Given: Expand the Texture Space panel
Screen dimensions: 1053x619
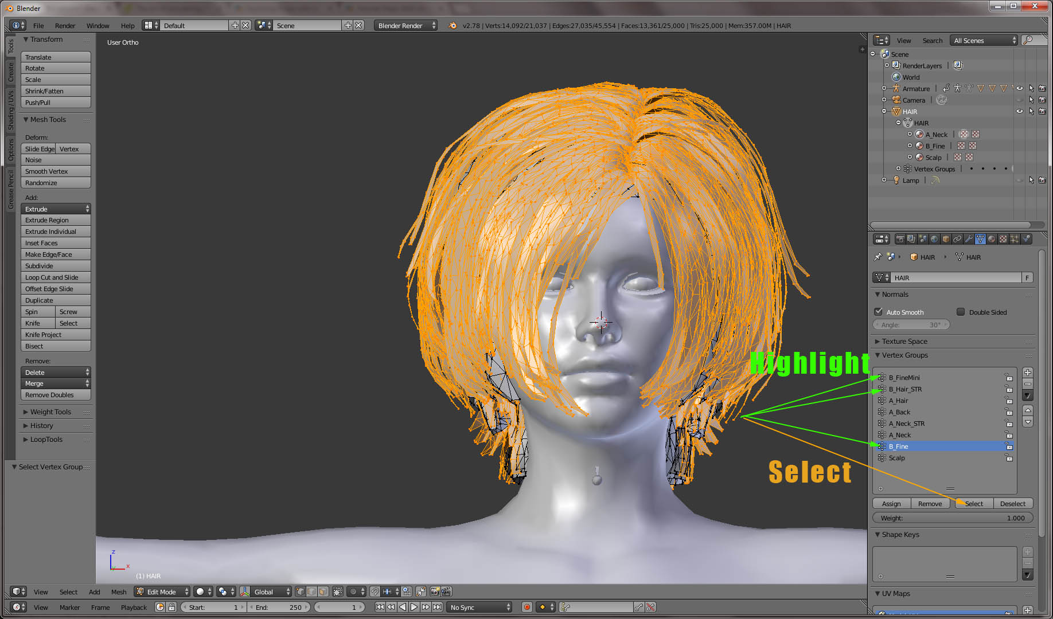Looking at the screenshot, I should [x=904, y=341].
